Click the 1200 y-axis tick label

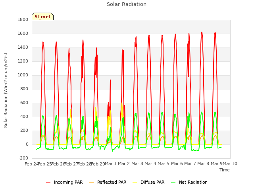[x=23, y=61]
